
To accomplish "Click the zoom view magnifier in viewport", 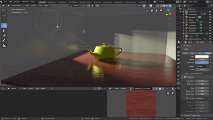I will pos(161,10).
